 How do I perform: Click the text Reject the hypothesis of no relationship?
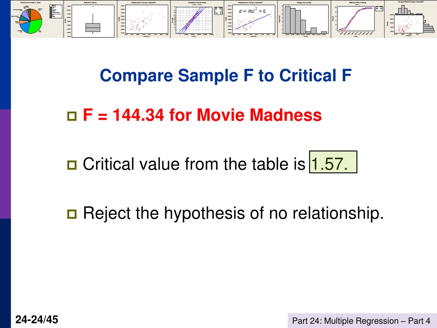coord(233,214)
